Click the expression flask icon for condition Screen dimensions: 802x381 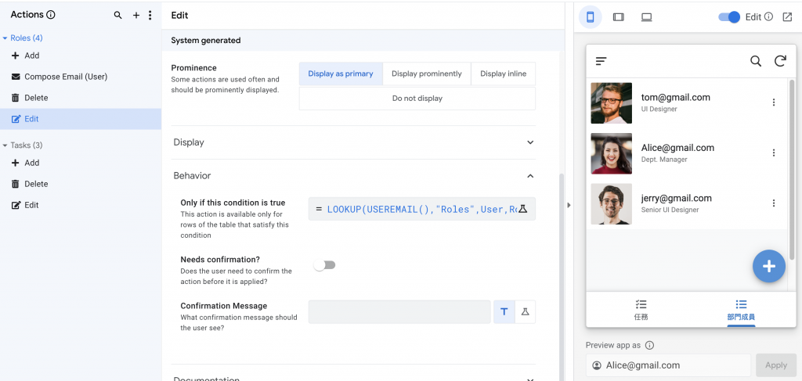523,209
